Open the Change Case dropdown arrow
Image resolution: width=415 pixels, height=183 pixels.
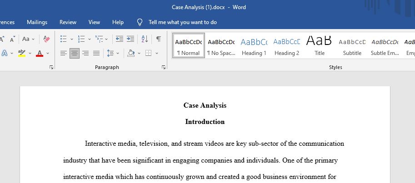coord(33,39)
